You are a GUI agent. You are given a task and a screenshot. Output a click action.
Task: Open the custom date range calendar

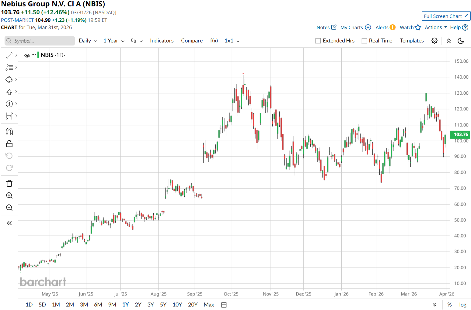(224, 305)
